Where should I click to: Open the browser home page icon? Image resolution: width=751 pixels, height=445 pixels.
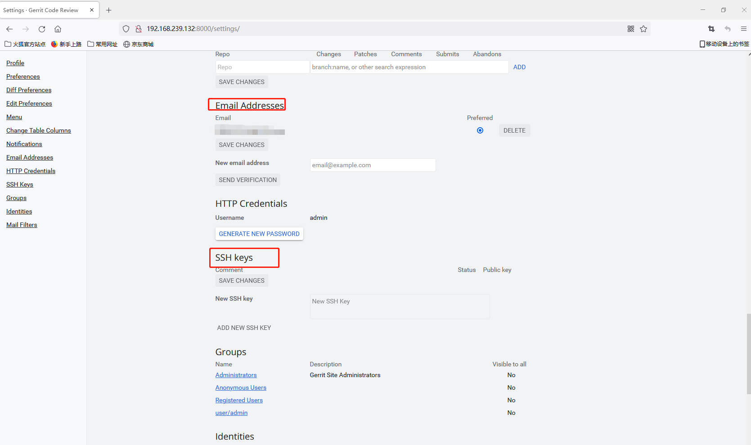[x=58, y=29]
